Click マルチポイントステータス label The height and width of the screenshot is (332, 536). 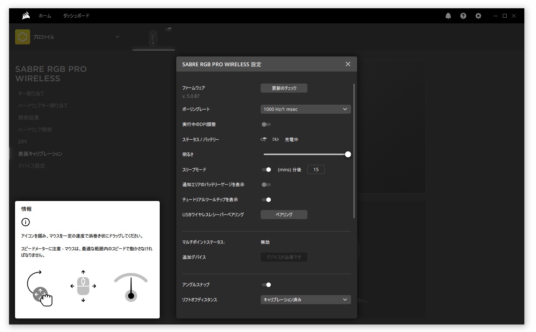click(x=204, y=242)
